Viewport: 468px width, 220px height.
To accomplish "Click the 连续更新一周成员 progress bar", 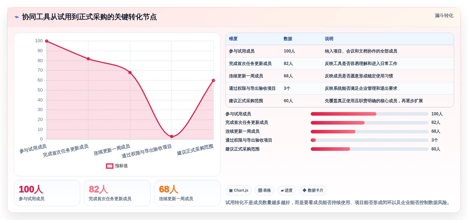I will 370,132.
